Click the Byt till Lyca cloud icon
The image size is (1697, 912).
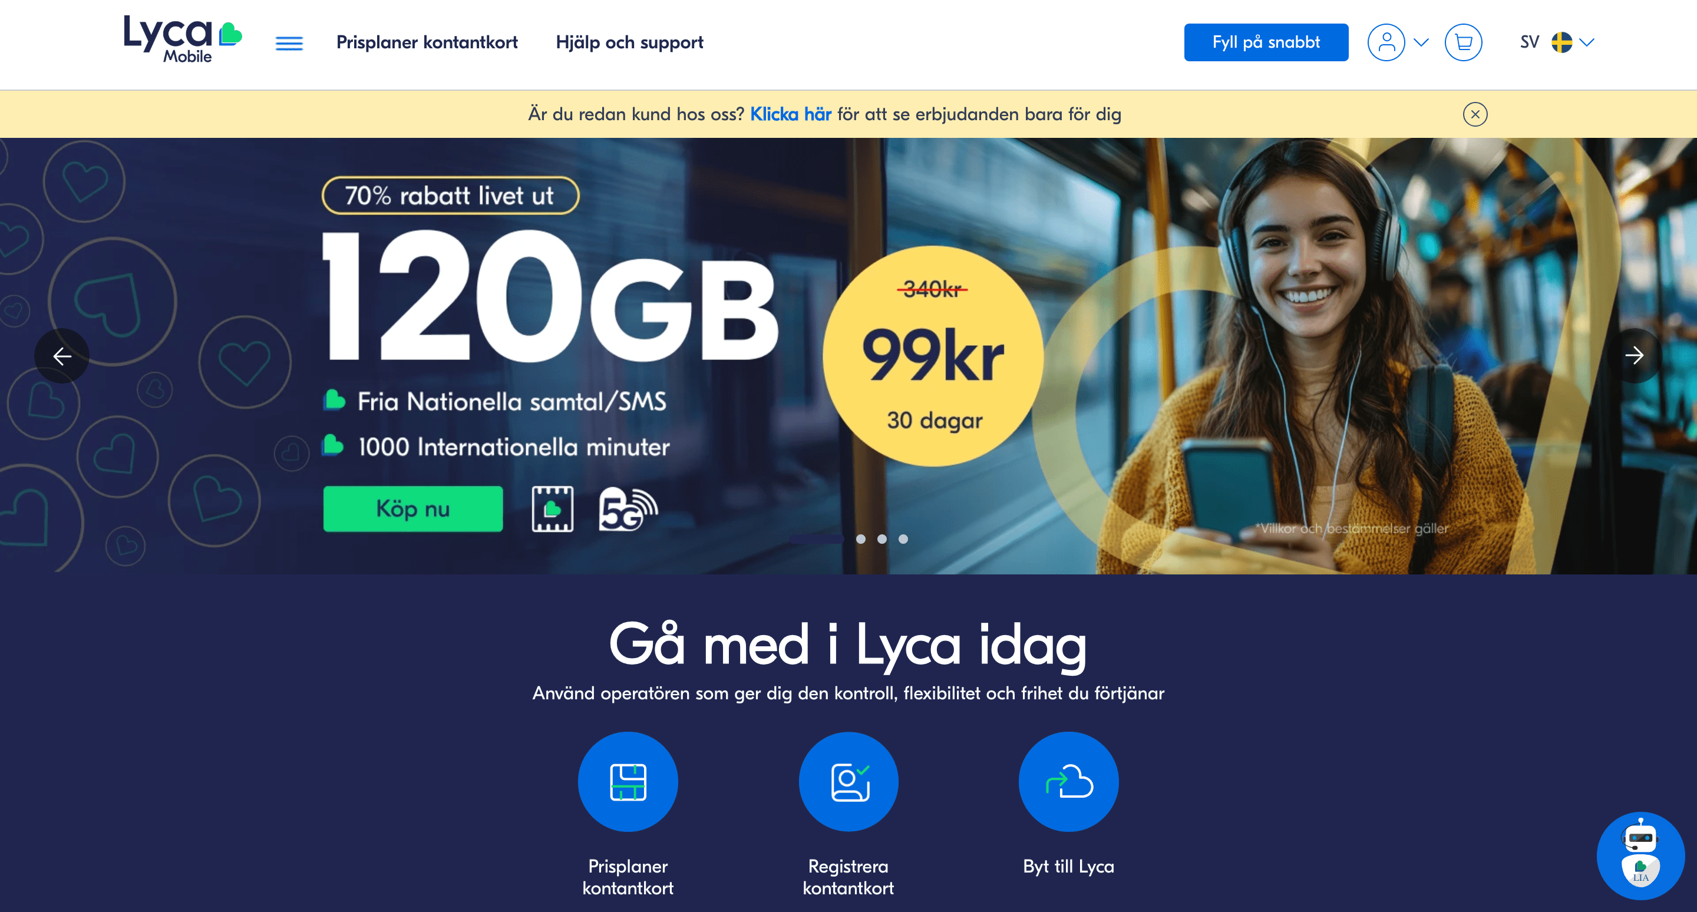click(x=1068, y=782)
